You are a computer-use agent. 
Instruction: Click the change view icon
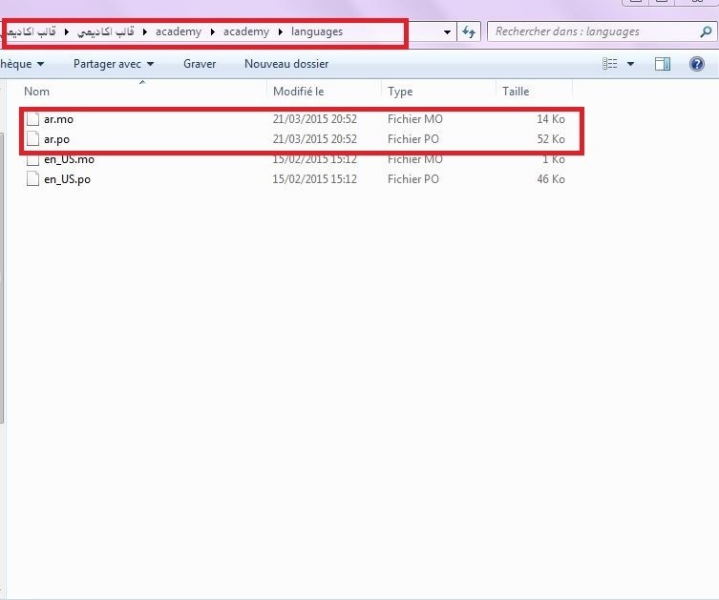pyautogui.click(x=610, y=64)
